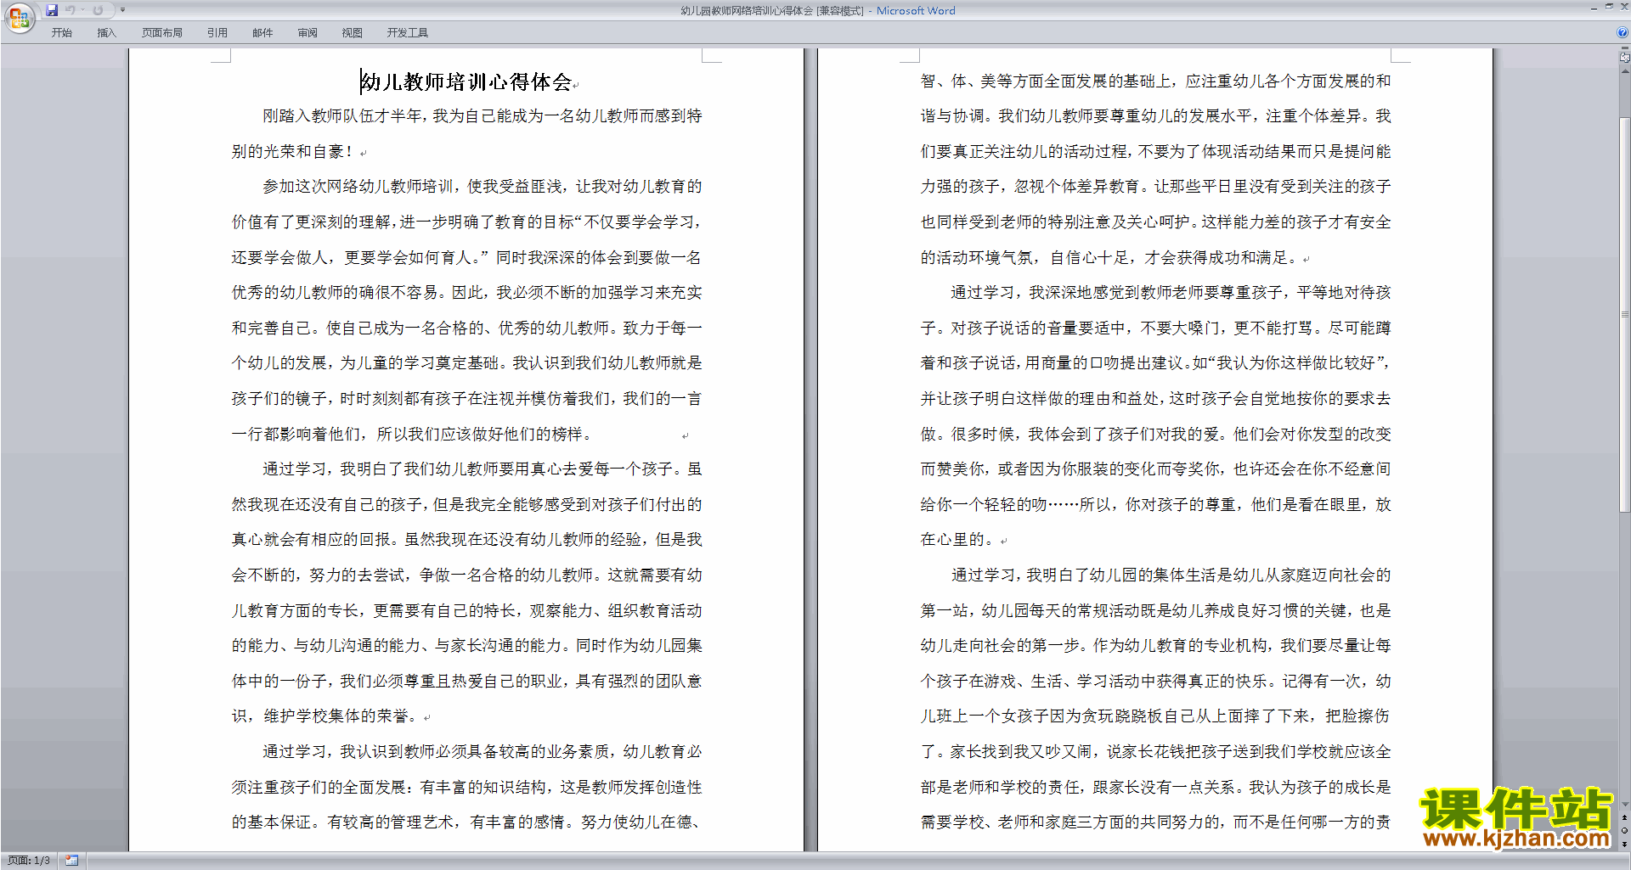The width and height of the screenshot is (1631, 870).
Task: Click the macro recording icon in status bar
Action: click(71, 861)
